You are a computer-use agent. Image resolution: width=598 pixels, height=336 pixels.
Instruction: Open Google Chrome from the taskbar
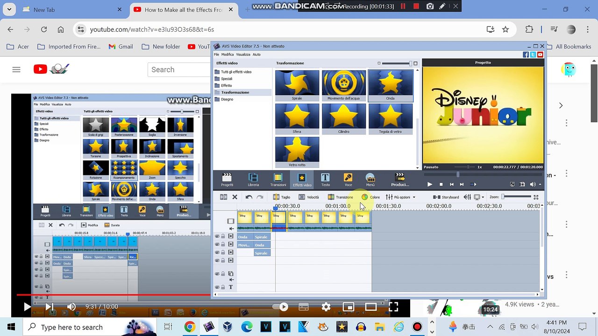pyautogui.click(x=190, y=327)
